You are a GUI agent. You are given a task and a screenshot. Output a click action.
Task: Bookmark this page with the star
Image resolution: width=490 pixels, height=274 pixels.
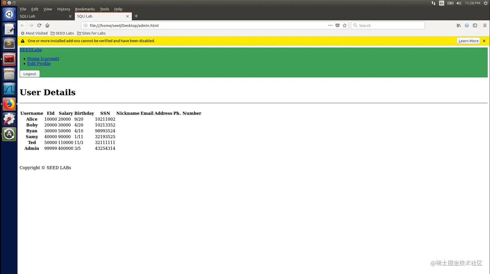pyautogui.click(x=344, y=26)
